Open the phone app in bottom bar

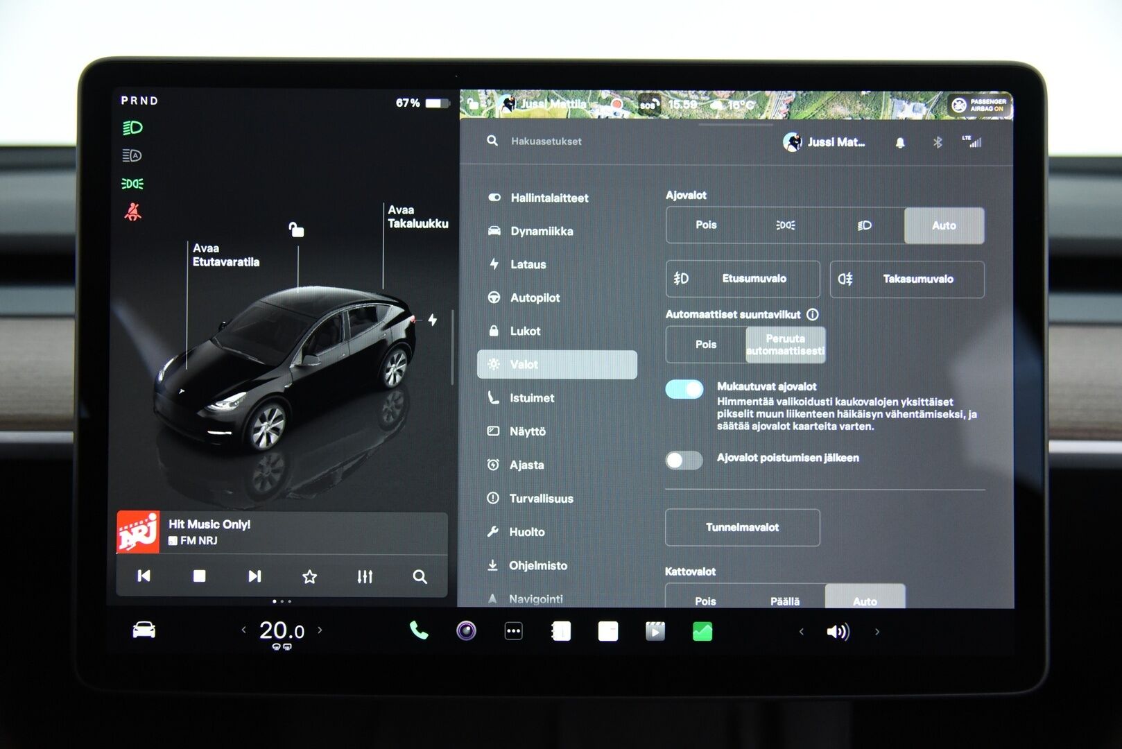(419, 630)
